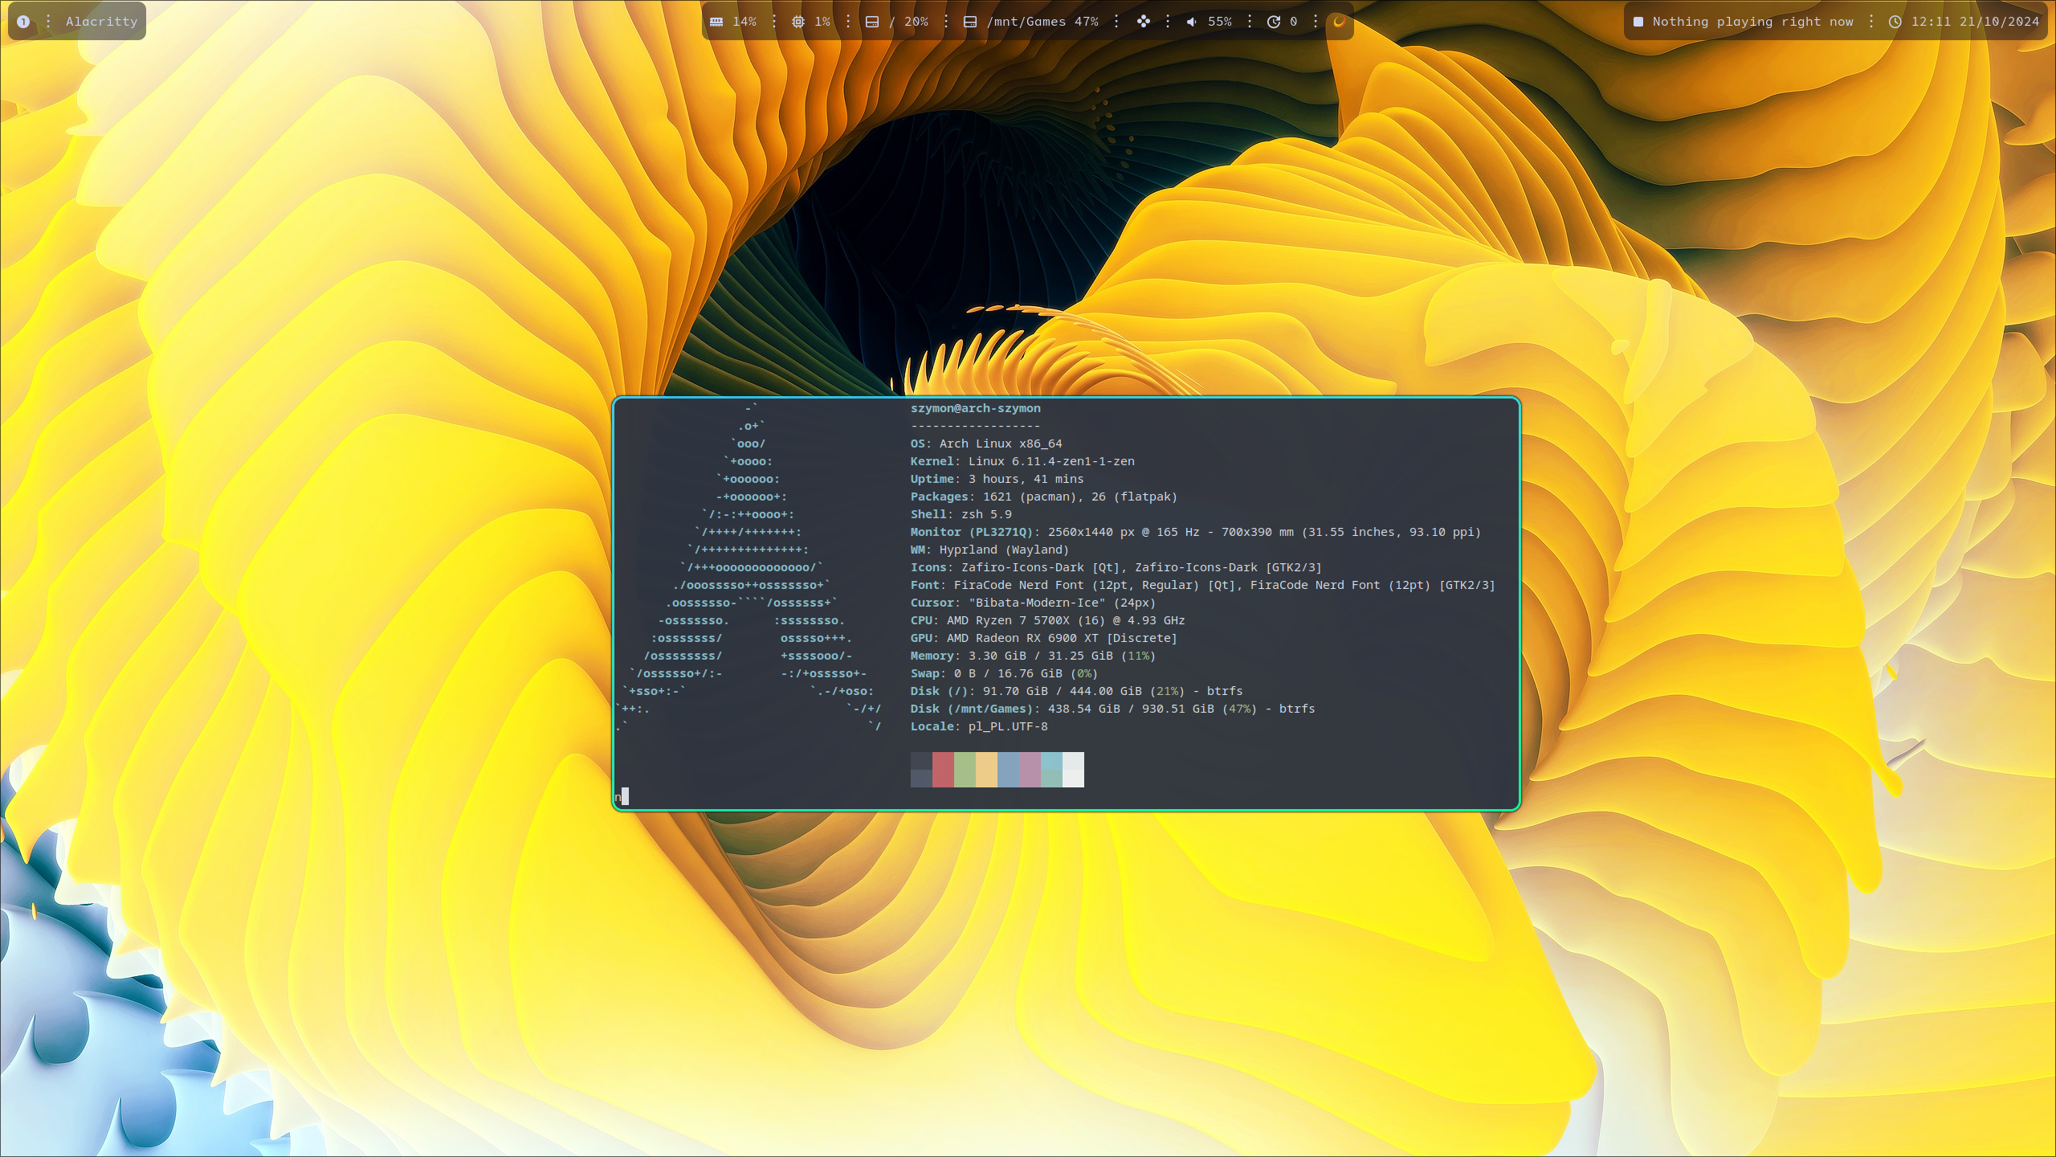Viewport: 2056px width, 1157px height.
Task: Click the 1% CPU usage value
Action: coord(822,22)
